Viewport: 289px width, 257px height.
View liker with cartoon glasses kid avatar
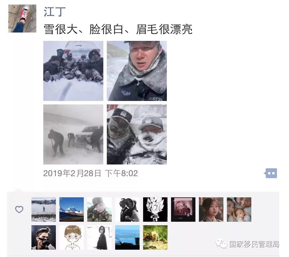coord(71,237)
